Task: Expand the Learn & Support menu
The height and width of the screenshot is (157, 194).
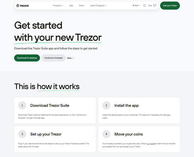Action: point(98,6)
